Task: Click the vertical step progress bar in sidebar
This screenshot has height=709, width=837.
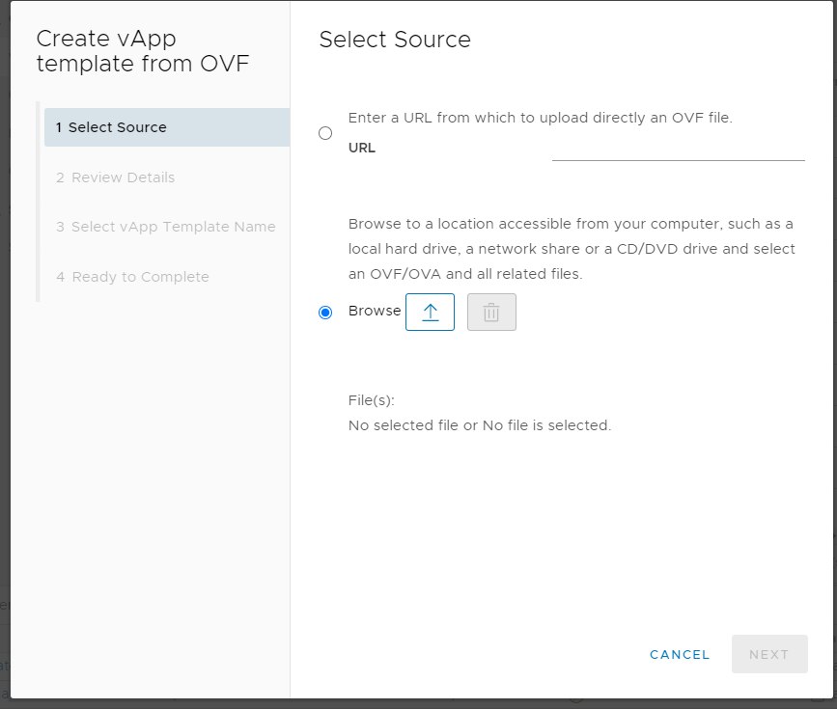Action: click(38, 202)
